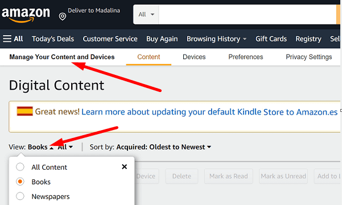Viewport: 342px width, 205px height.
Task: Select the Books radio button
Action: 20,182
